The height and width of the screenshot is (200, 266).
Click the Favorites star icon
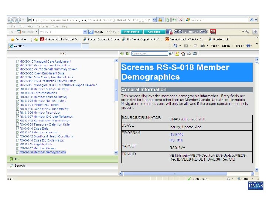pos(13,40)
